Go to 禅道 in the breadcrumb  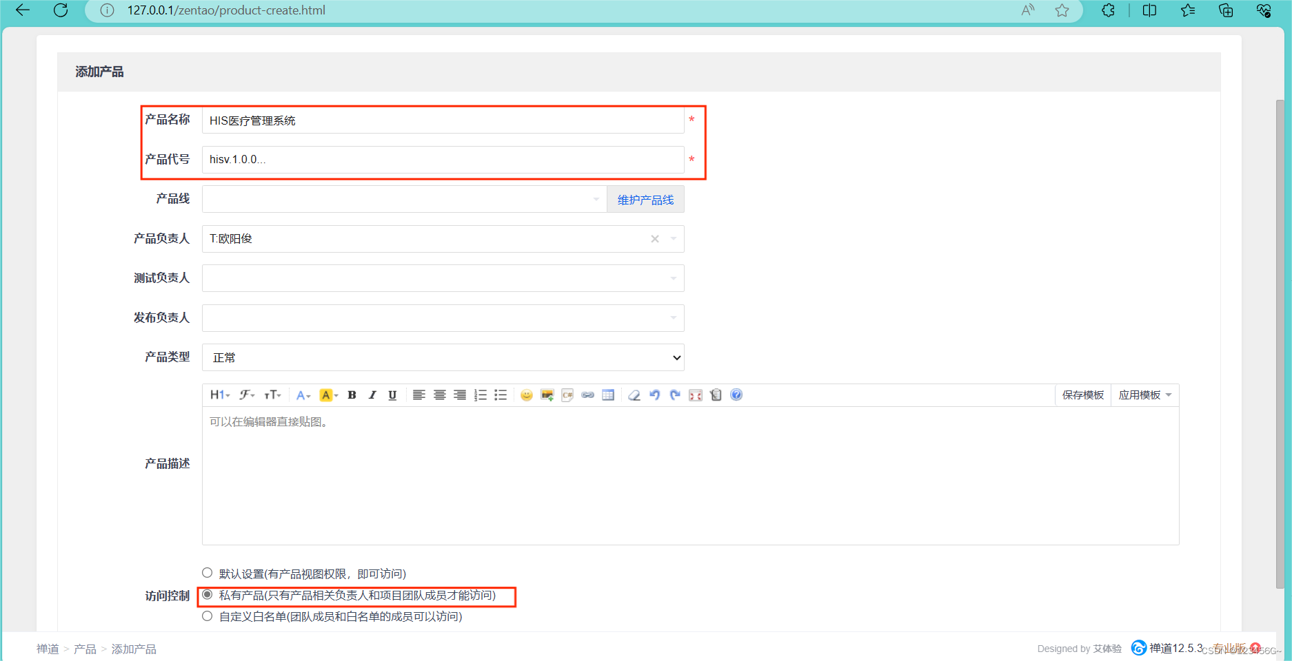(48, 649)
